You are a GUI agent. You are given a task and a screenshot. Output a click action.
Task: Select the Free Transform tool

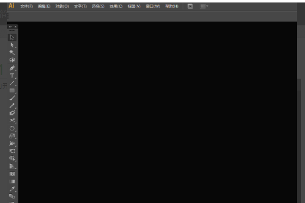point(12,151)
